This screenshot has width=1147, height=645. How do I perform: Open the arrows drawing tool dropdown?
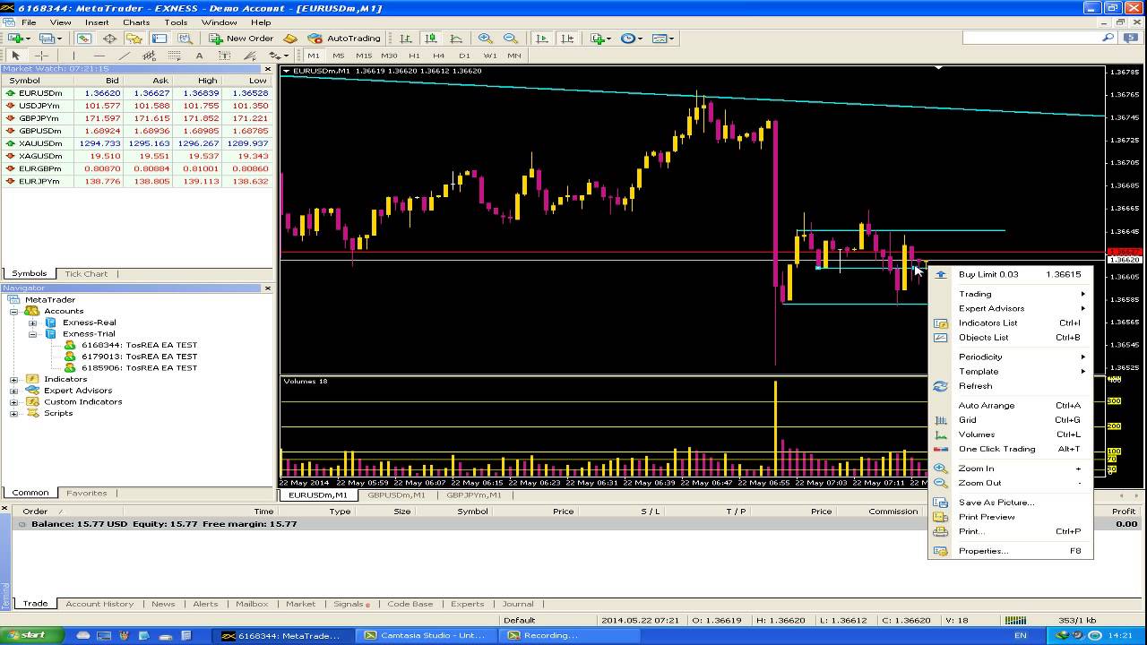[279, 56]
